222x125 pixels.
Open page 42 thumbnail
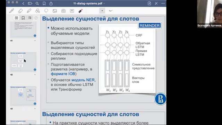pos(23,62)
